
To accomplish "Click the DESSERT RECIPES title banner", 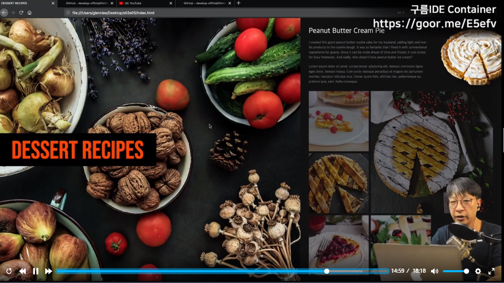I will click(x=78, y=149).
